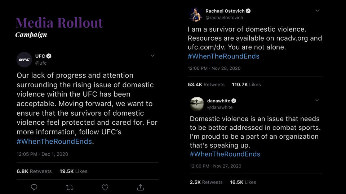Open Rachael Ostovich's profile photo
Viewport: 346px width, 194px height.
196,14
